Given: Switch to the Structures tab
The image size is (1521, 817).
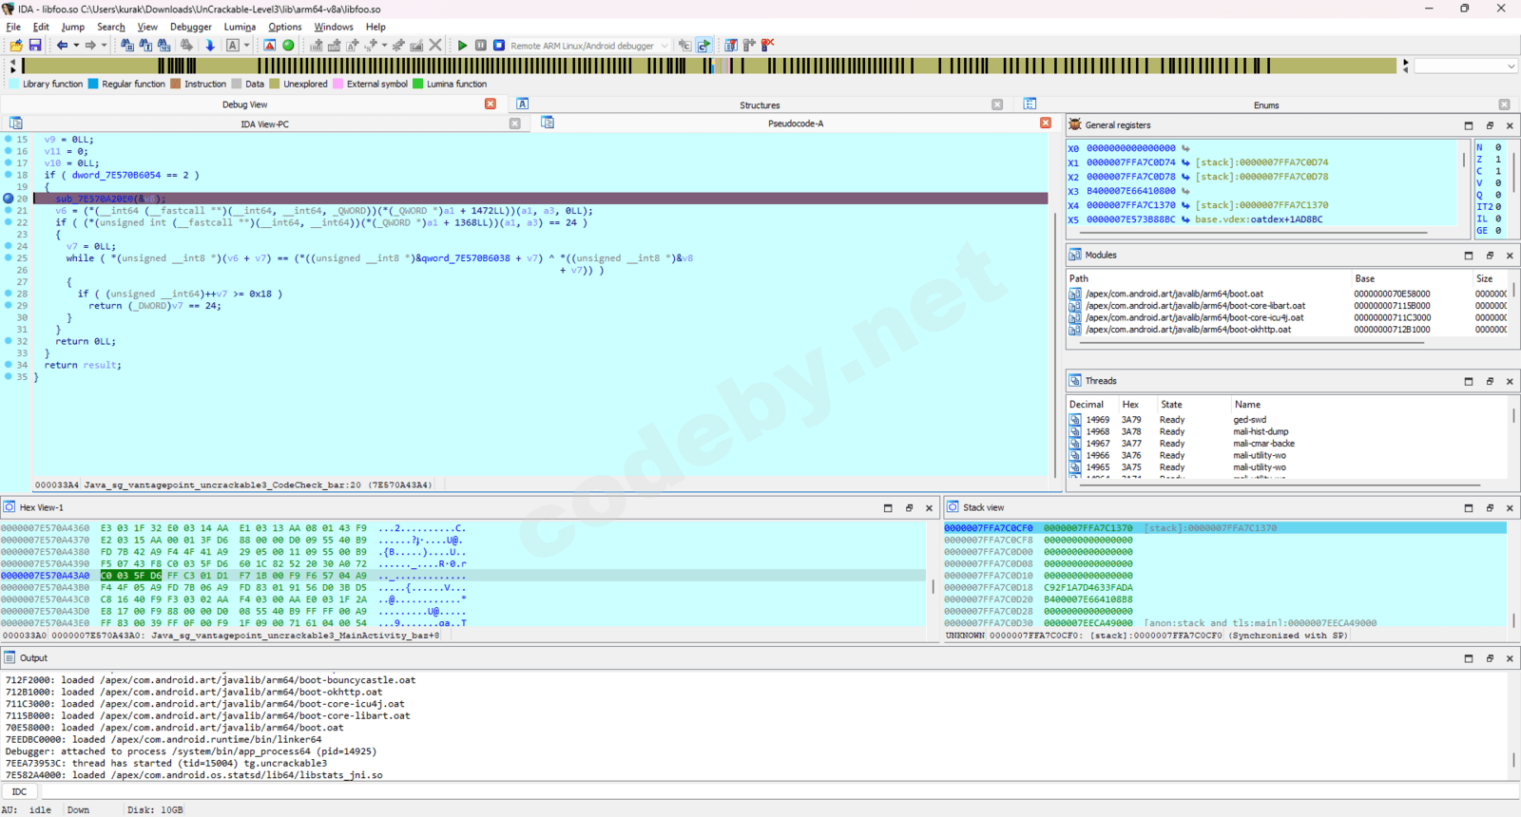Looking at the screenshot, I should point(760,105).
